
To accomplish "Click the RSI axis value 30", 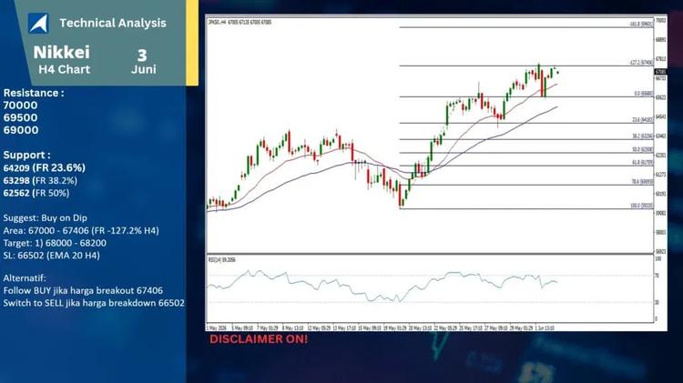I will click(x=658, y=302).
